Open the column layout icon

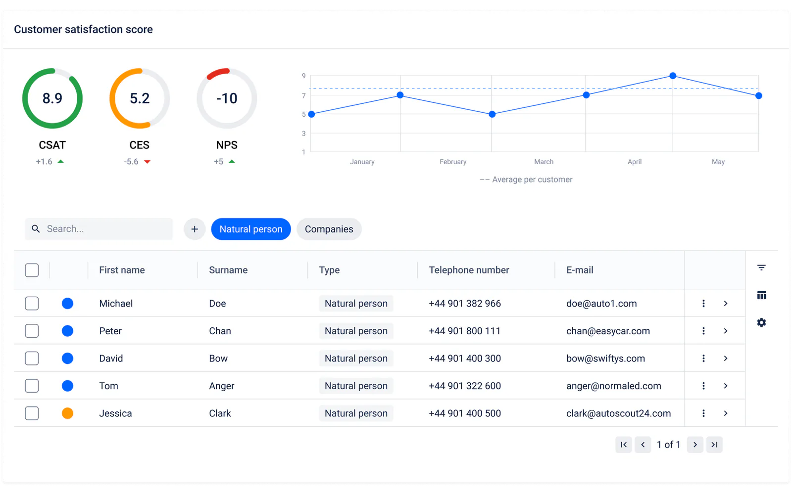[x=761, y=295]
